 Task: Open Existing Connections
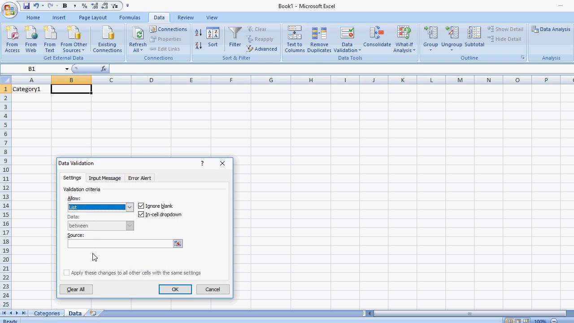(107, 39)
